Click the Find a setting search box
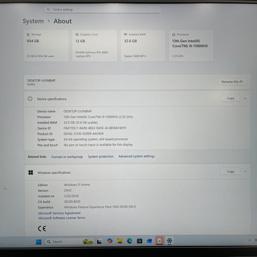The width and height of the screenshot is (257, 257). click(x=103, y=9)
